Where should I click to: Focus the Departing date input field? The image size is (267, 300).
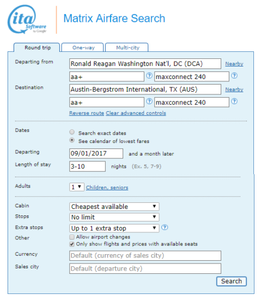[x=96, y=153]
